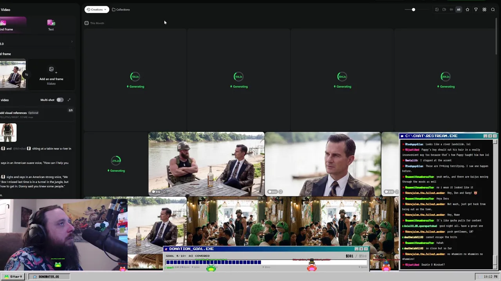Open the two men at table video
The height and width of the screenshot is (281, 501).
(206, 164)
